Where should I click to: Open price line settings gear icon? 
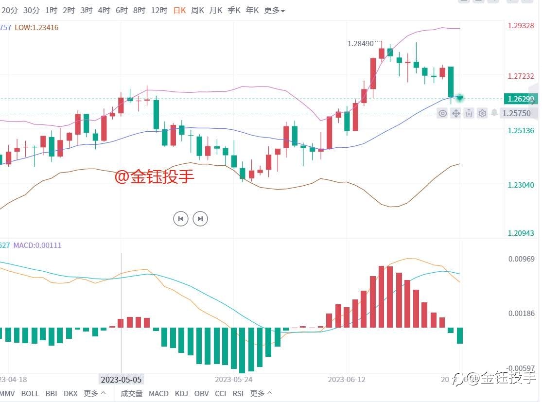482,113
